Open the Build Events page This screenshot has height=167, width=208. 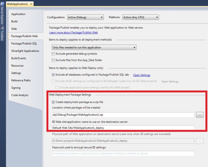[x=19, y=58]
